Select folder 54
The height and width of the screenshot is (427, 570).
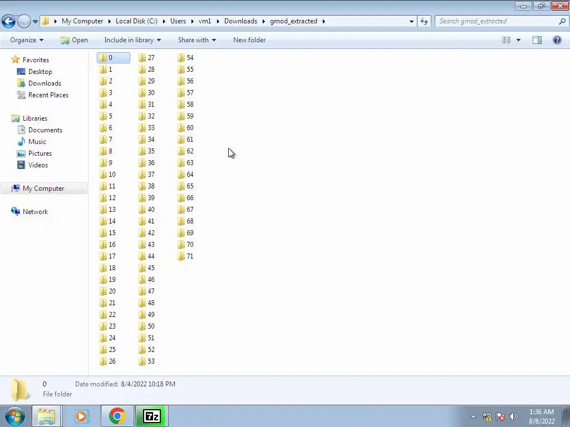(x=185, y=58)
